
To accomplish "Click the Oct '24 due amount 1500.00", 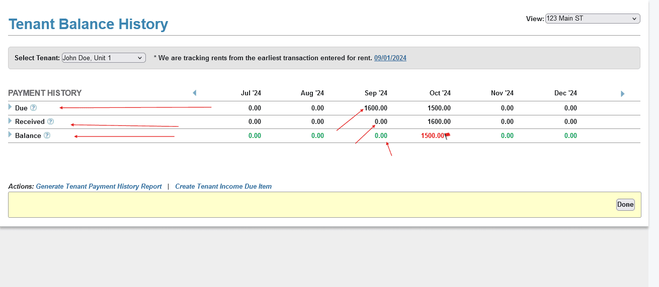I will coord(439,108).
